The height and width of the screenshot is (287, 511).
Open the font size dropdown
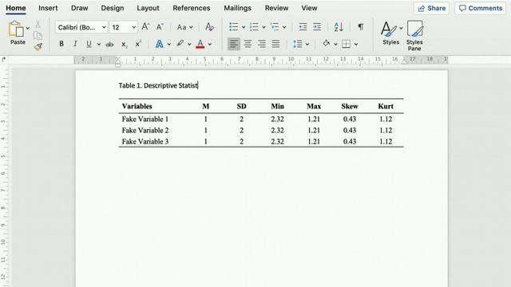[134, 27]
